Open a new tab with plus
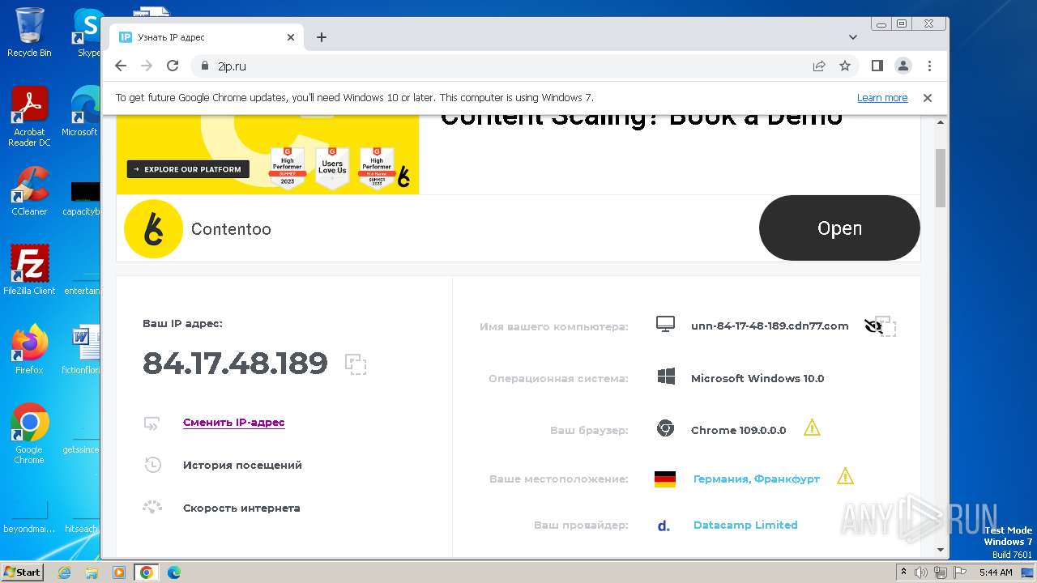1037x583 pixels. pyautogui.click(x=322, y=37)
